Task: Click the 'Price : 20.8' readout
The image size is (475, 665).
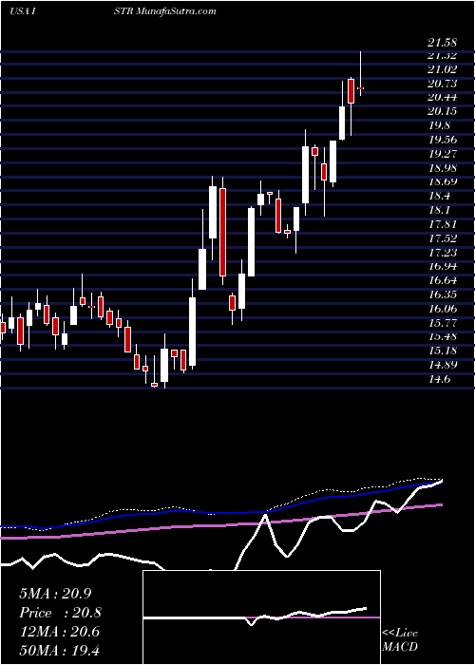Action: tap(60, 613)
